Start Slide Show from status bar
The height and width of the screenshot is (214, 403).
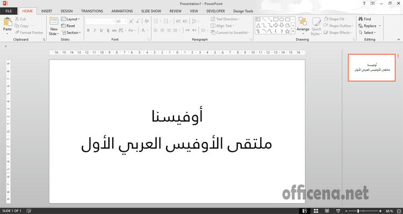(338, 211)
